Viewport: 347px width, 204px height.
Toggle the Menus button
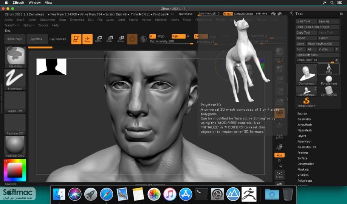[228, 14]
